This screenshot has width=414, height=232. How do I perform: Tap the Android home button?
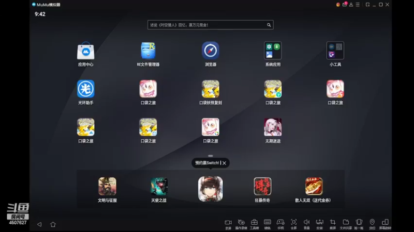point(53,224)
